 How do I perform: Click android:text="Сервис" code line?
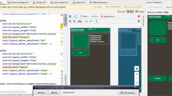click(15, 67)
